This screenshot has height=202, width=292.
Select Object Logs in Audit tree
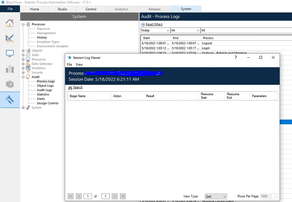(45, 86)
